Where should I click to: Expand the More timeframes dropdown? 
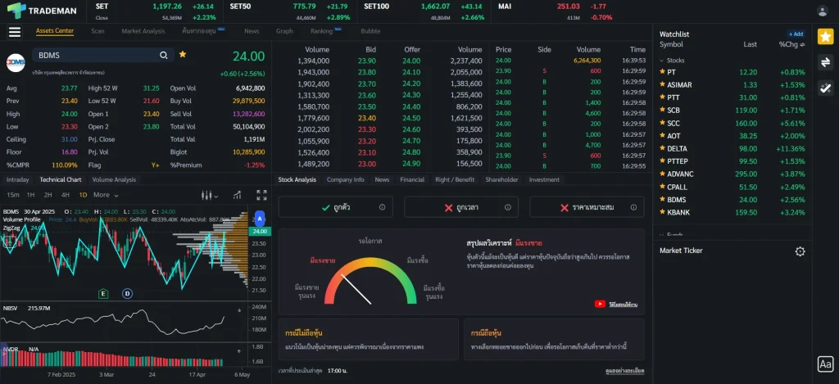(104, 195)
